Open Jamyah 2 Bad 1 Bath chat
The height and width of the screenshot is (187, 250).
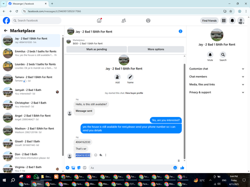[31, 92]
